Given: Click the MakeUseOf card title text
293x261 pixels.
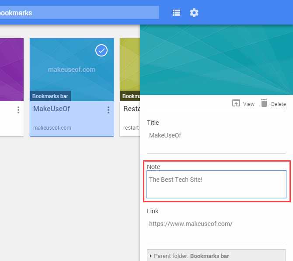Looking at the screenshot, I should click(x=52, y=109).
